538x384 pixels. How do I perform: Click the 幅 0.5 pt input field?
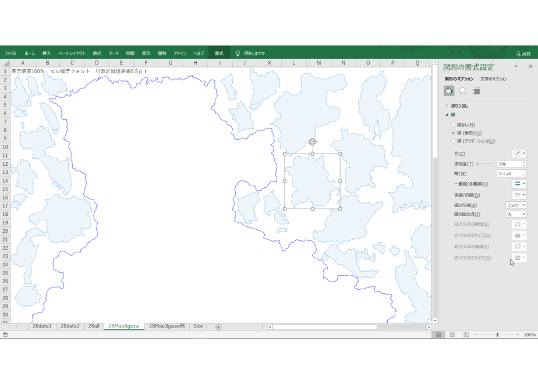(x=509, y=174)
